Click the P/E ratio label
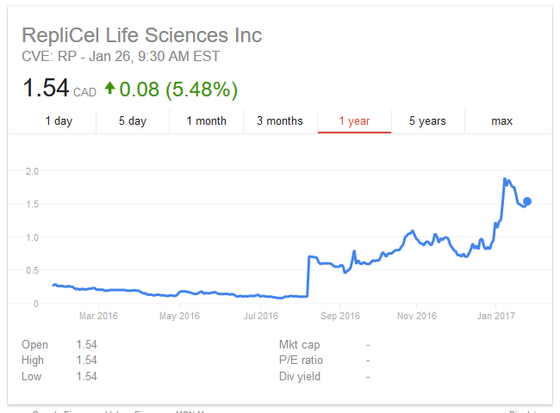The width and height of the screenshot is (560, 413). point(302,361)
